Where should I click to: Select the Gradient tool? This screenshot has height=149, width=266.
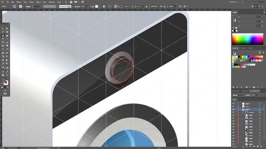tap(7, 60)
